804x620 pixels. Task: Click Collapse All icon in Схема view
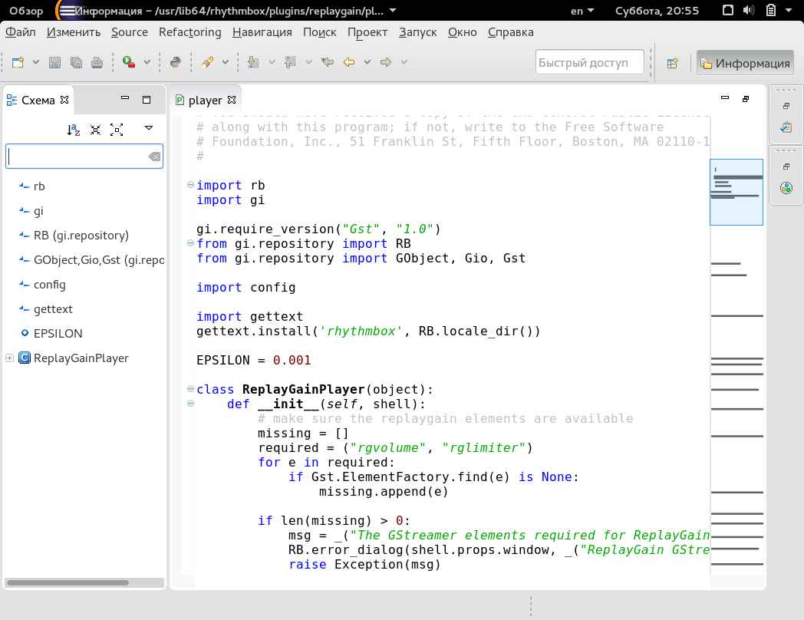[95, 130]
